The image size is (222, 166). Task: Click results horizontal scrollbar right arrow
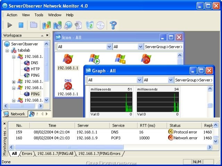[x=210, y=147]
